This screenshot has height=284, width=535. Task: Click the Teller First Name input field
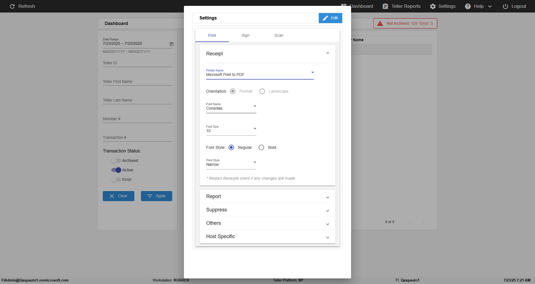pos(137,82)
